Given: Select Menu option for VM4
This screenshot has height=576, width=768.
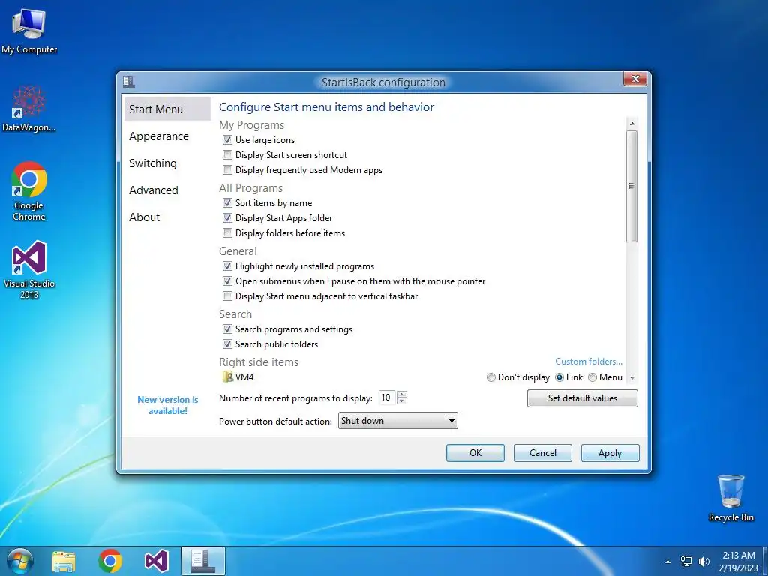Looking at the screenshot, I should 592,377.
